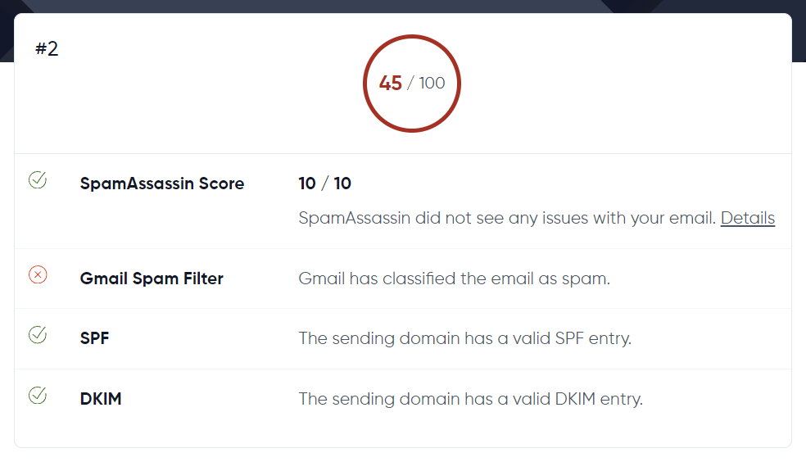
Task: Click the 10 / 10 SpamAssassin score value
Action: pyautogui.click(x=325, y=183)
